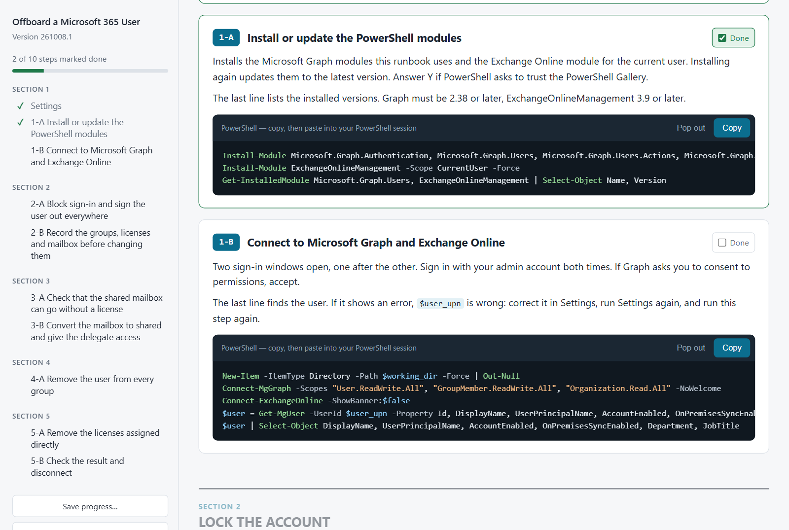Viewport: 789px width, 530px height.
Task: Click 'Offboard a Microsoft 365 User' title
Action: [76, 22]
